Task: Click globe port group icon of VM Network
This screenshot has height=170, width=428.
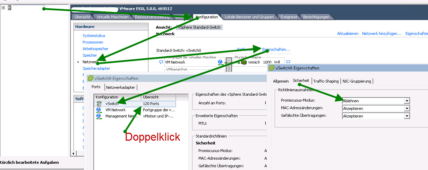Action: tap(220, 62)
